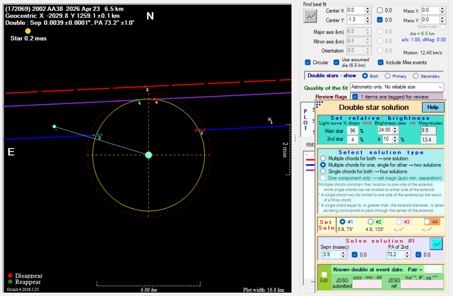Click the 'a/b: 1.00, dMag: 0.00' text
Image resolution: width=453 pixels, height=296 pixels.
pyautogui.click(x=423, y=40)
